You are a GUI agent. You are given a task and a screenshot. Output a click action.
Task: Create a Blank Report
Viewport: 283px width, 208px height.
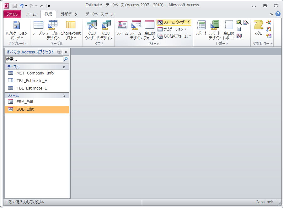229,30
